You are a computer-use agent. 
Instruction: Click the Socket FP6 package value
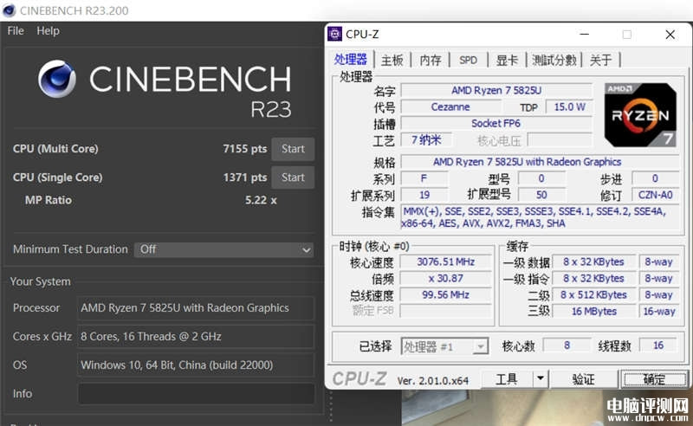pyautogui.click(x=495, y=123)
